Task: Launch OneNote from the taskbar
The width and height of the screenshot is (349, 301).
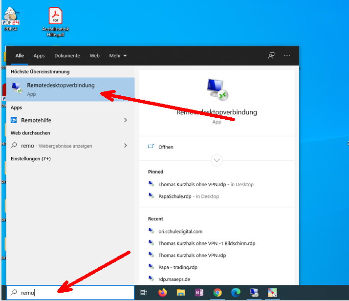Action: (199, 293)
